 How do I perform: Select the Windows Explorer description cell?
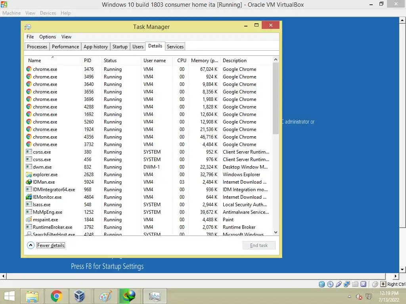tap(241, 175)
